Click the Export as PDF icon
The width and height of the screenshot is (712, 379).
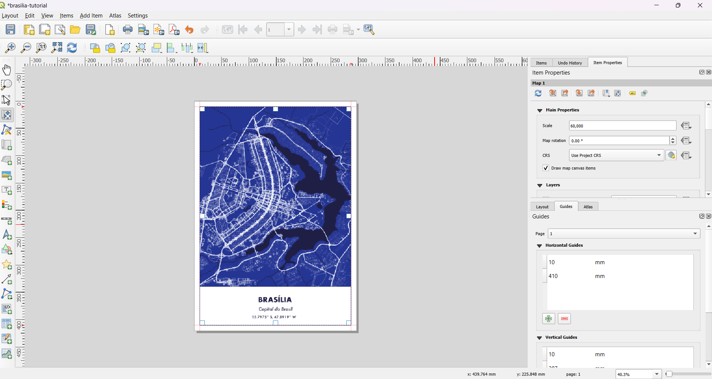pyautogui.click(x=174, y=30)
